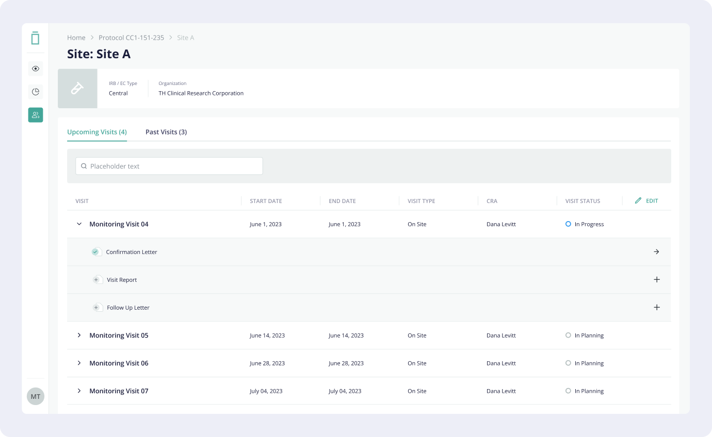
Task: Expand Monitoring Visit 06 row
Action: (x=79, y=363)
